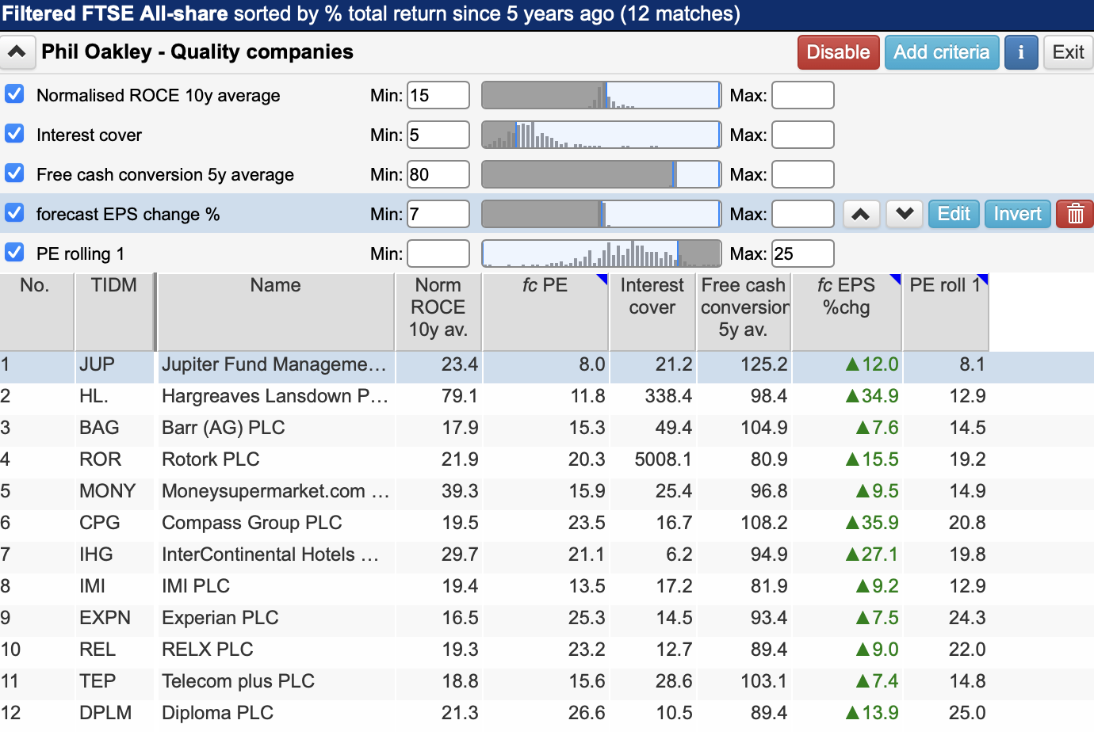This screenshot has height=743, width=1094.
Task: Click the Name column header
Action: click(276, 311)
